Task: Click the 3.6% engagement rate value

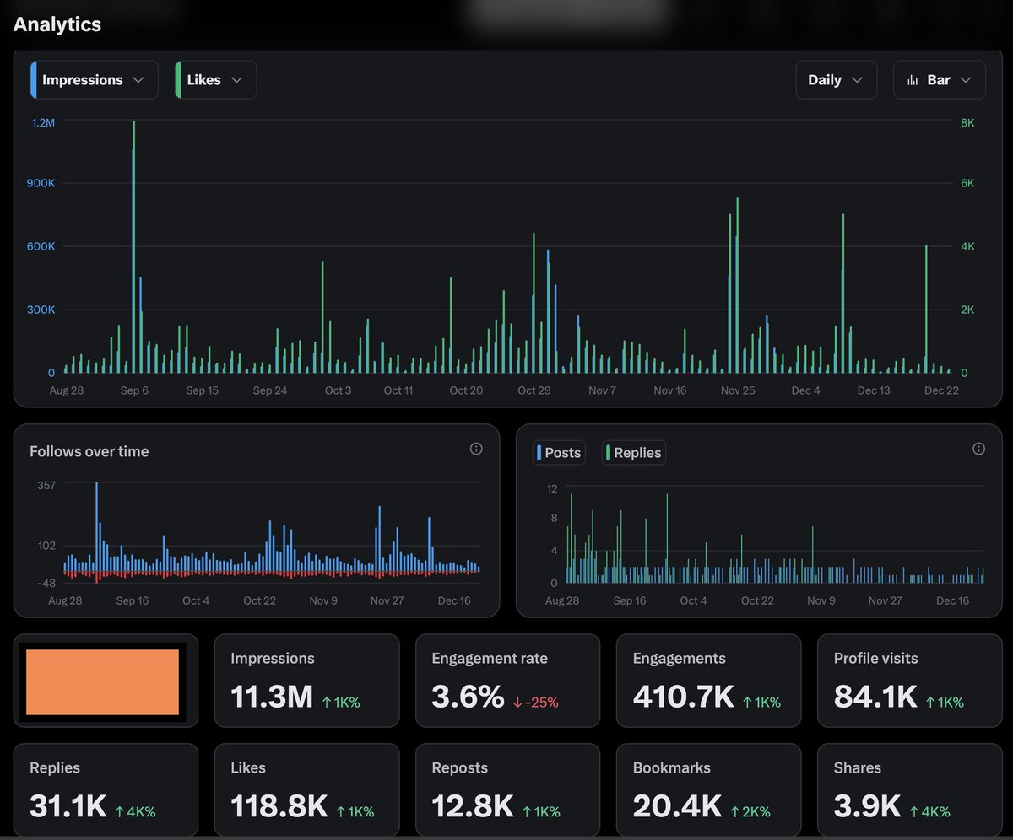Action: pyautogui.click(x=468, y=697)
